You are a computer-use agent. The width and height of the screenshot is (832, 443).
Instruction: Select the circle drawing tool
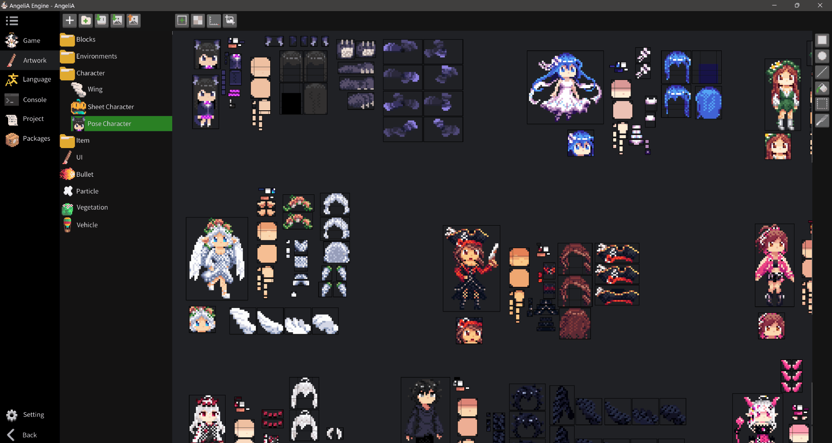pos(822,56)
